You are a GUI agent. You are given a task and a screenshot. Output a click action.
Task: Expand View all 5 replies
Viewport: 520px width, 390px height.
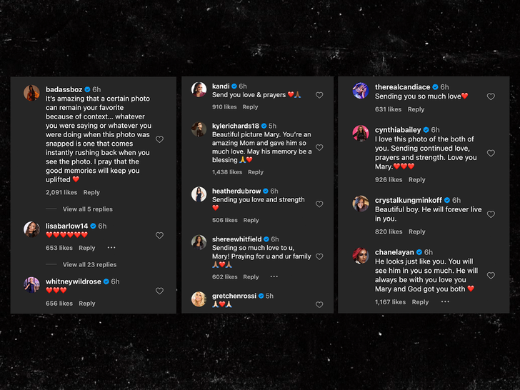[87, 209]
